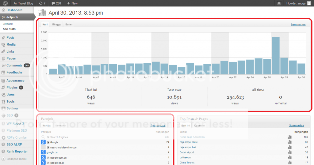314x165 pixels.
Task: Click the Comments speech-bubble sidebar icon
Action: click(x=3, y=66)
